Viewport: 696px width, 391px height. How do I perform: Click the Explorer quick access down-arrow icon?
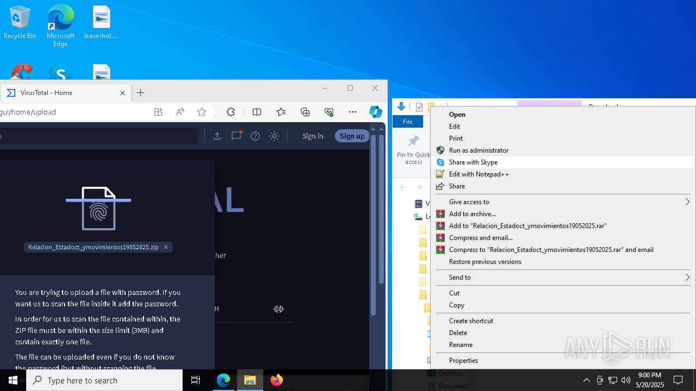click(401, 107)
